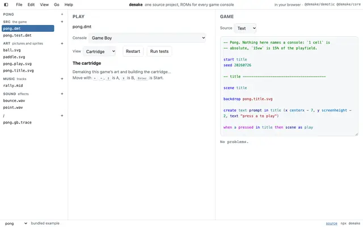
Task: Click the Enter key hint
Action: pyautogui.click(x=142, y=78)
